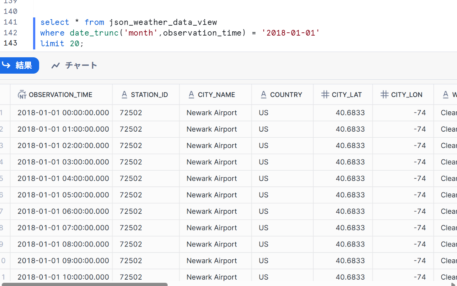Click the chart line icon beside チャート

(x=56, y=65)
